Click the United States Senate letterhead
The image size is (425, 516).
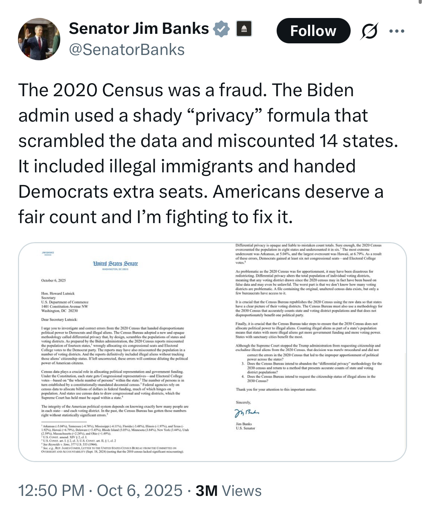click(115, 264)
